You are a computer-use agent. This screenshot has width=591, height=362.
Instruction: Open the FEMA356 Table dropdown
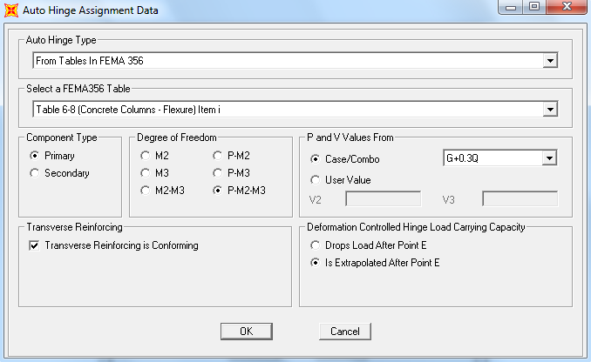(x=550, y=110)
